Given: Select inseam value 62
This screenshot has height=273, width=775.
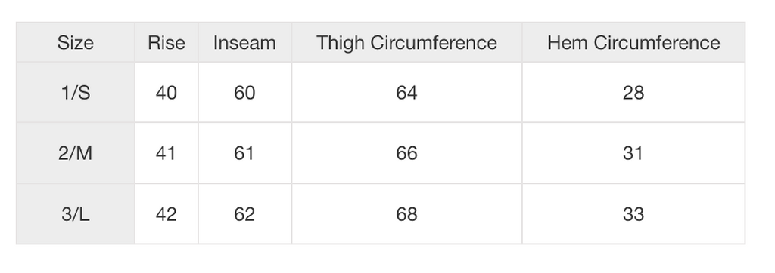Looking at the screenshot, I should (244, 214).
